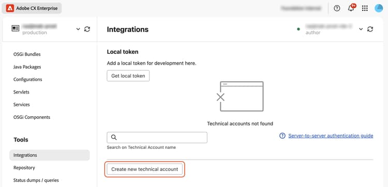This screenshot has height=187, width=388.
Task: Open OSGi Bundles in sidebar
Action: (27, 54)
